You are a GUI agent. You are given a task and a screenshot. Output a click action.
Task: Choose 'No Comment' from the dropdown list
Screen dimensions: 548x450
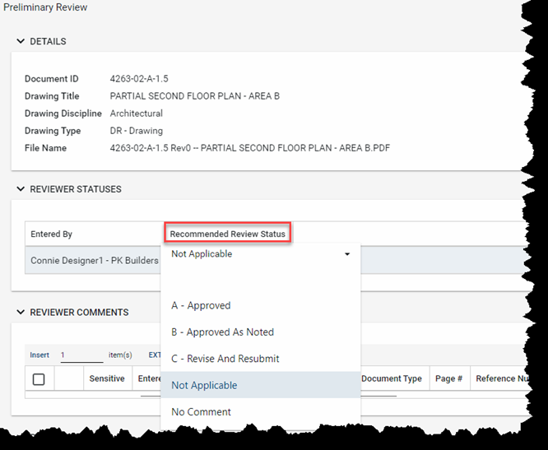(x=201, y=412)
